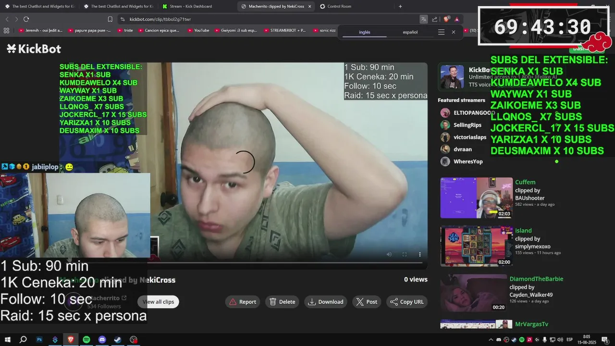This screenshot has width=615, height=346.
Task: Open the site settings icon before the URL
Action: coord(123,19)
